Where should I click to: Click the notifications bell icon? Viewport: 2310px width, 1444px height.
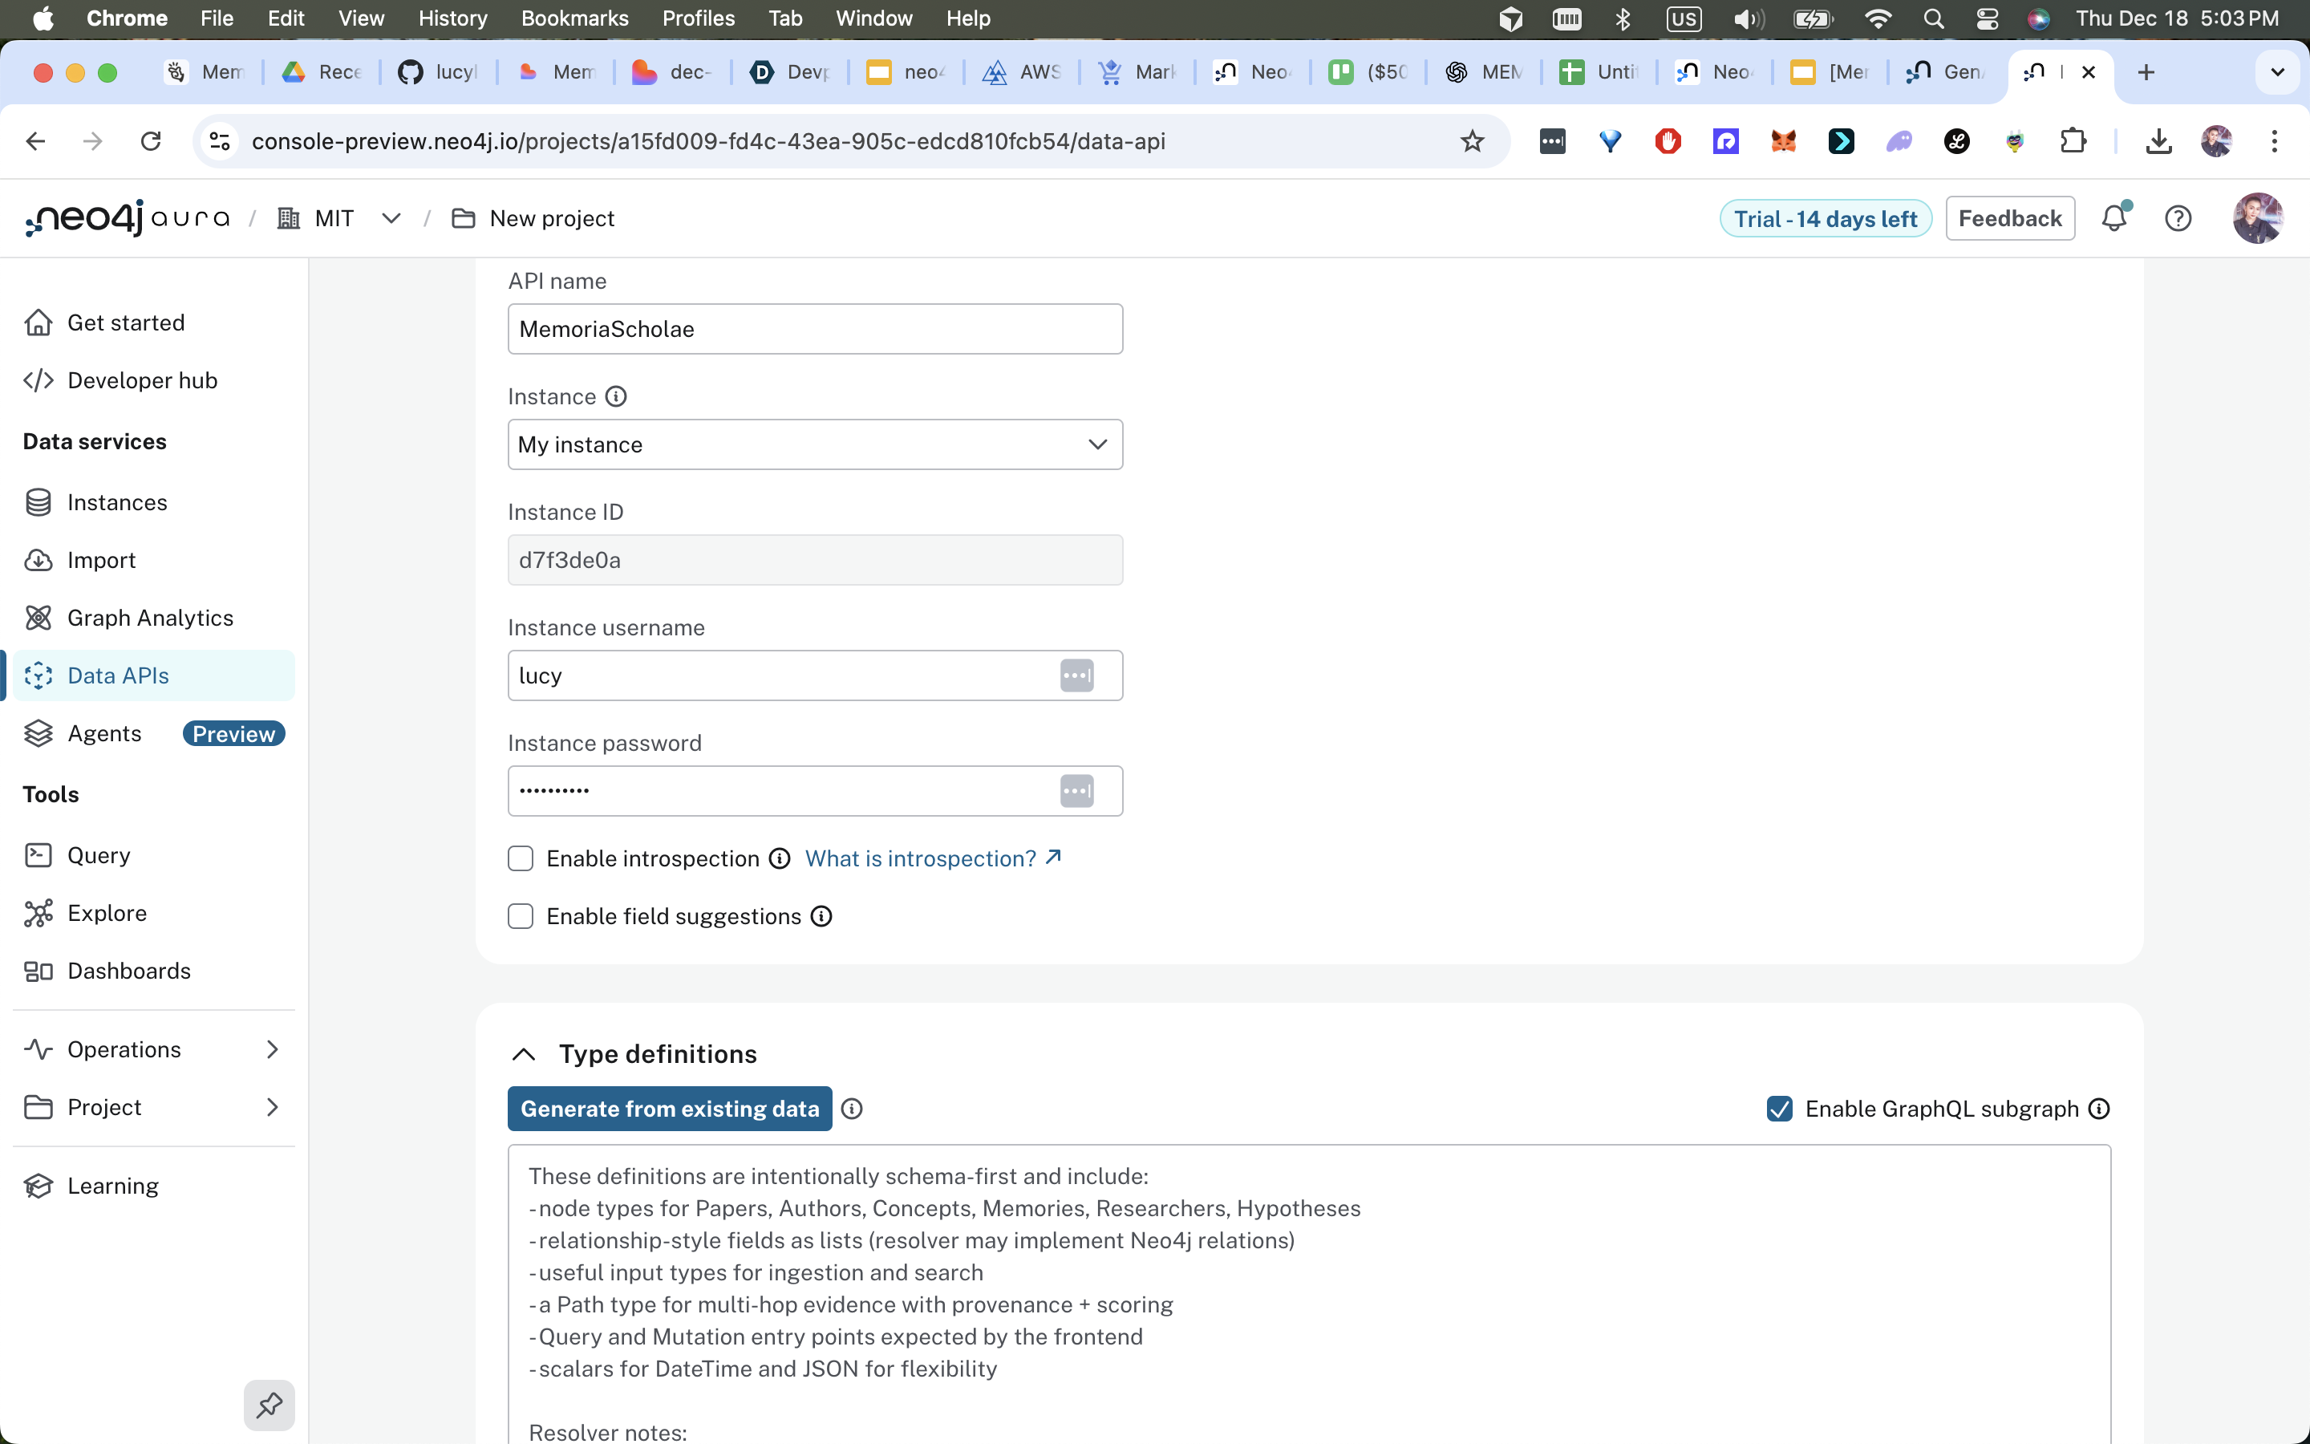click(2113, 219)
